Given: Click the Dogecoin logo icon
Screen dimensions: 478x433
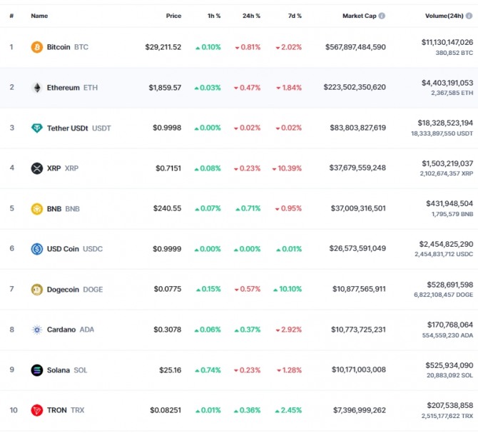Looking at the screenshot, I should pos(37,290).
